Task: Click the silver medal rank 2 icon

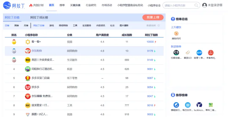Action: pos(14,51)
